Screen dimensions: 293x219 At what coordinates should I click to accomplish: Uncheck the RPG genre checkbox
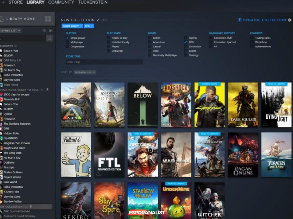[185, 42]
